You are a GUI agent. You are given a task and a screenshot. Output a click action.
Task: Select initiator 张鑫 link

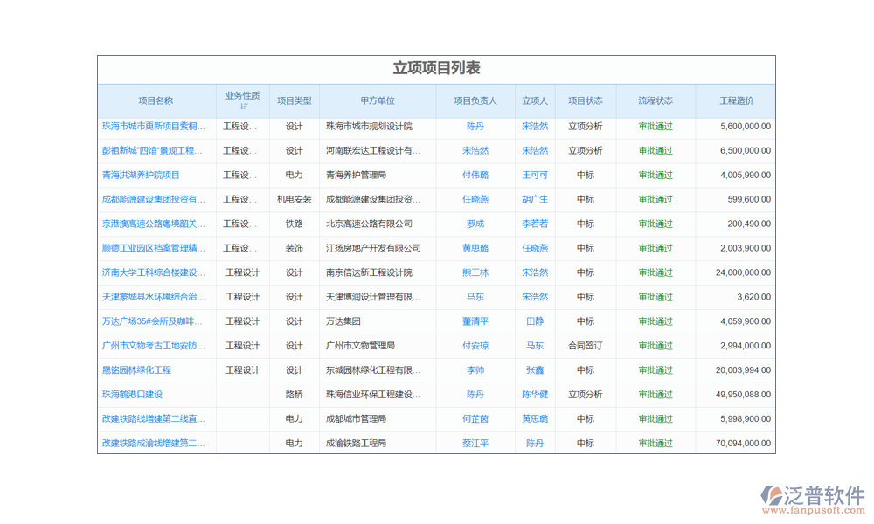coord(535,370)
